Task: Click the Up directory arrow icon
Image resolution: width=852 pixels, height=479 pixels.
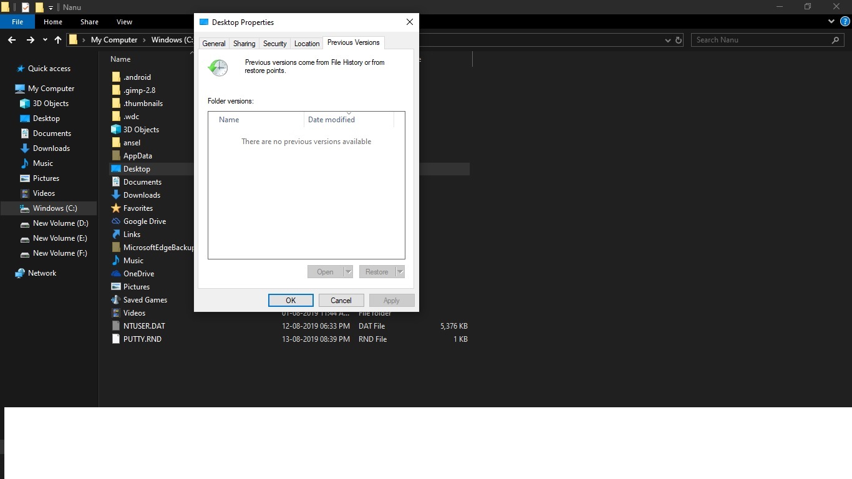Action: 58,40
